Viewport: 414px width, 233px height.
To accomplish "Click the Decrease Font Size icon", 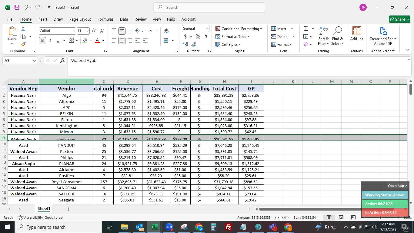I will pyautogui.click(x=102, y=31).
